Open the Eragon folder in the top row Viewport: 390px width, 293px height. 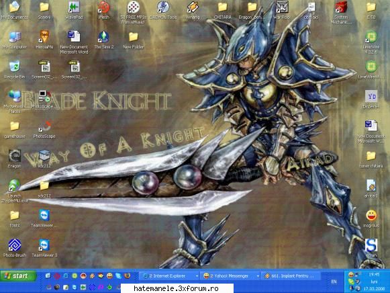252,10
